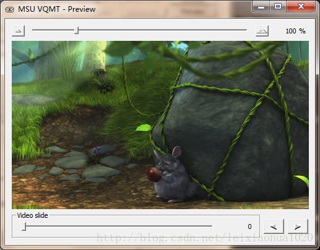
Task: Click the zoom slider thumb
Action: click(x=77, y=30)
